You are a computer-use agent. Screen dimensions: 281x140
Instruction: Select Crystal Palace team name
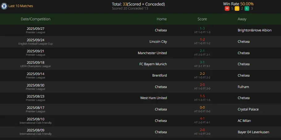(x=248, y=109)
